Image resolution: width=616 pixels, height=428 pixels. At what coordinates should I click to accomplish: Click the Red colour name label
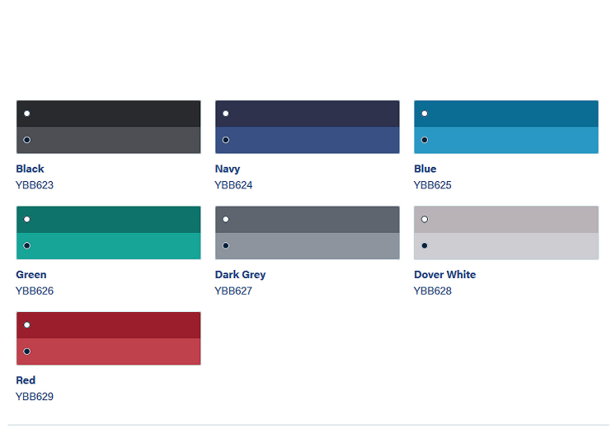coord(25,380)
